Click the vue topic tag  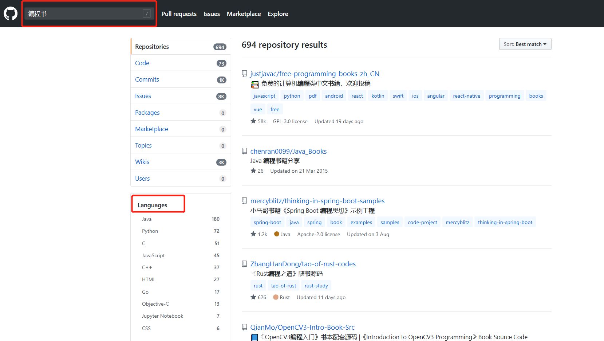[258, 109]
